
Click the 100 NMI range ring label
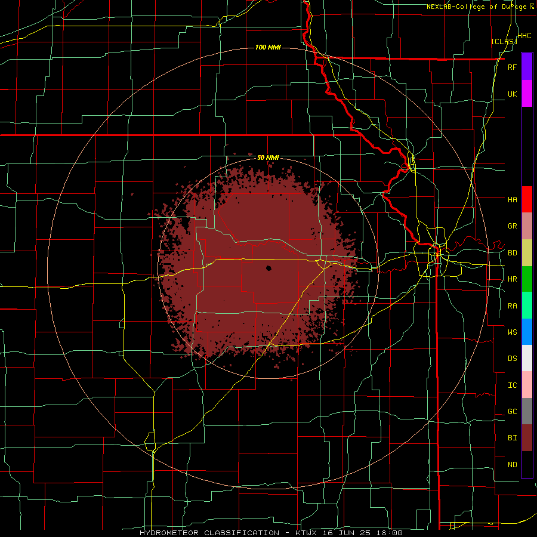point(268,47)
